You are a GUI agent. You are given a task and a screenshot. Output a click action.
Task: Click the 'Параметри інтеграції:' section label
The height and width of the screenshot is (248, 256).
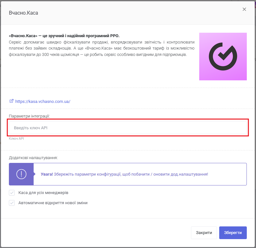click(x=29, y=116)
